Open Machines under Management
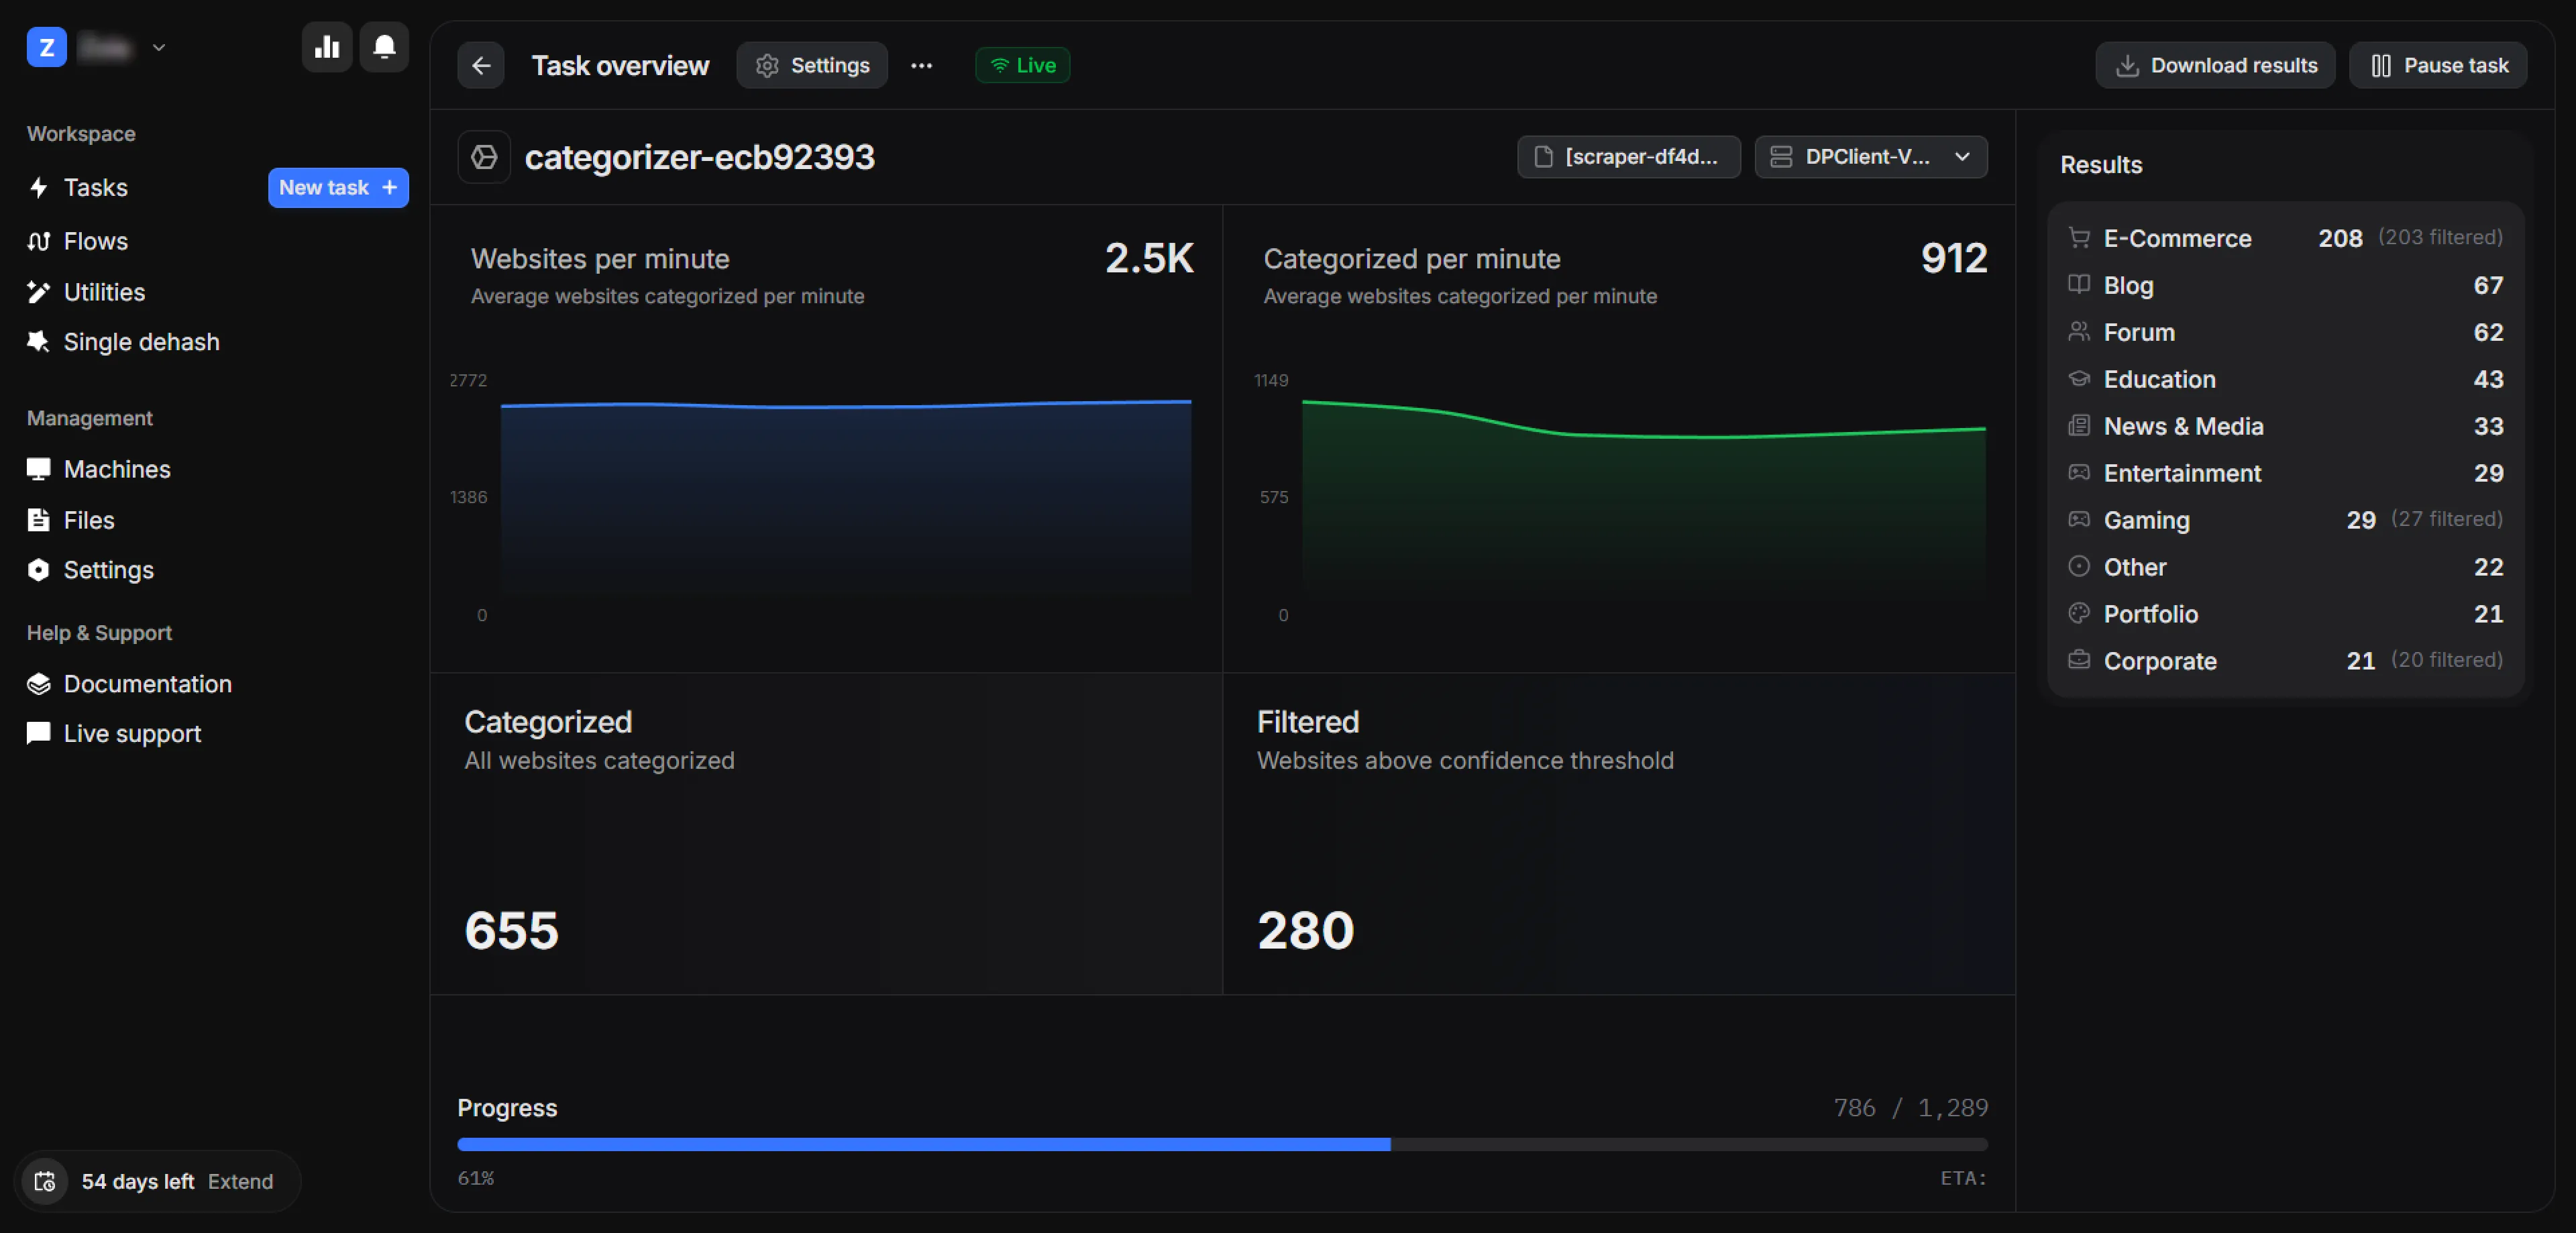2576x1233 pixels. click(x=116, y=469)
